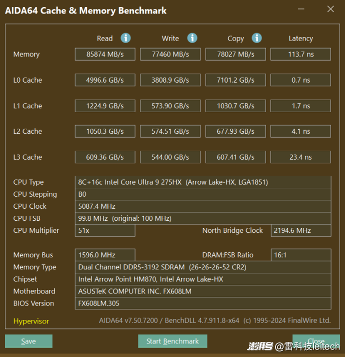Click the CPU Stepping B0 field
This screenshot has height=357, width=345.
click(x=203, y=194)
